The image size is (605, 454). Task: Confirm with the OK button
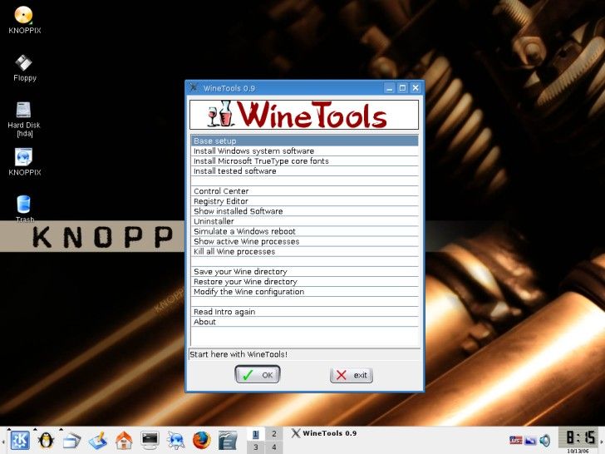coord(258,374)
